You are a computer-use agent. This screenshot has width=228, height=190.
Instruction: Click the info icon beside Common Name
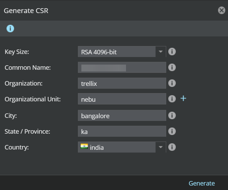pos(172,67)
